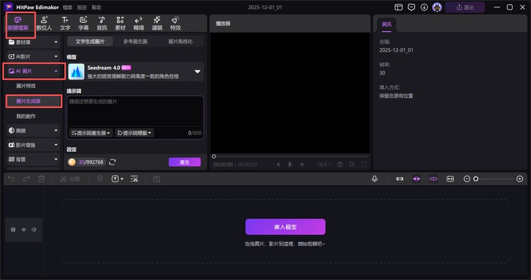The width and height of the screenshot is (531, 280).
Task: Toggle track visibility eye icon
Action: tap(24, 230)
